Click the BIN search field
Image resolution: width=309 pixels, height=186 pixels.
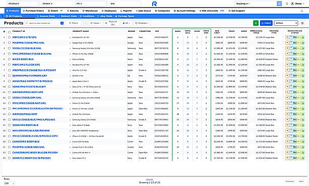[125, 4]
